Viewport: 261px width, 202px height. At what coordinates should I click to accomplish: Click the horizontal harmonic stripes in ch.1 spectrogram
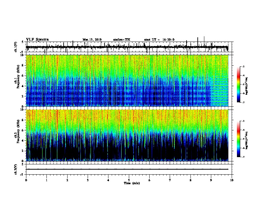[220, 91]
